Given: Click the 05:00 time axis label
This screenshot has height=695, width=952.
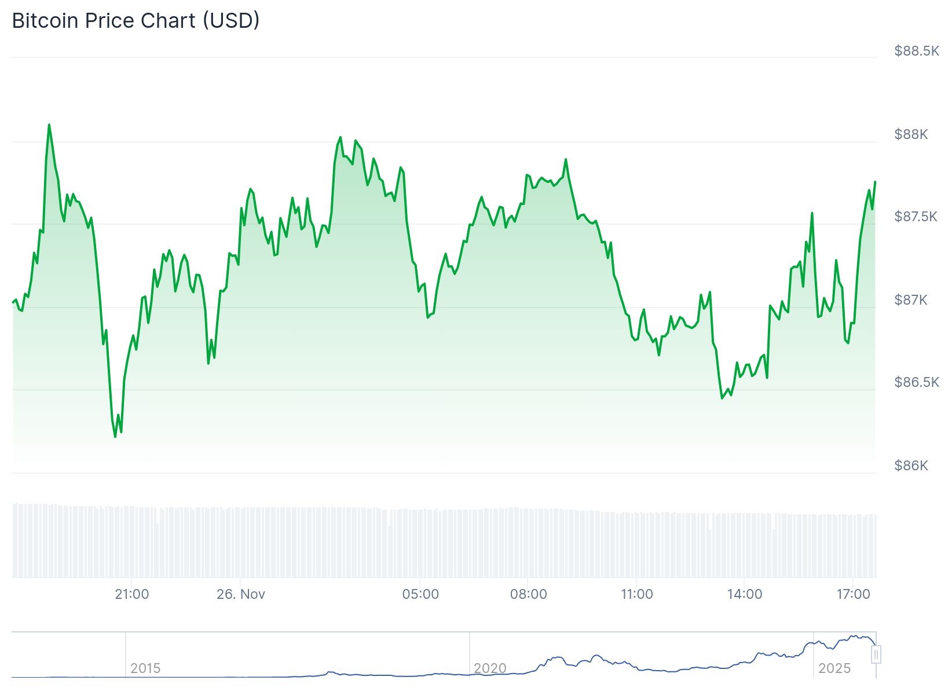Looking at the screenshot, I should click(x=420, y=594).
